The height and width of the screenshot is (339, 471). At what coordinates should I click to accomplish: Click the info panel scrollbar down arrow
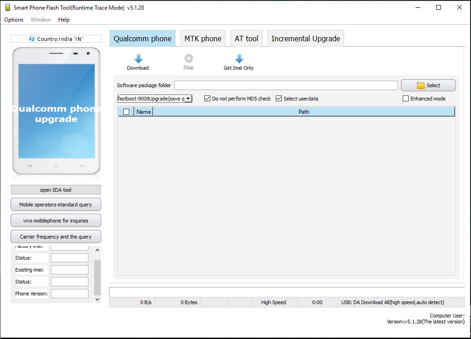pos(97,299)
